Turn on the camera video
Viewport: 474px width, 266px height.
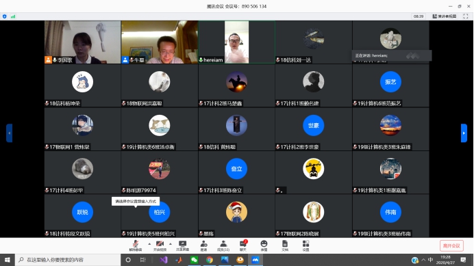[160, 245]
